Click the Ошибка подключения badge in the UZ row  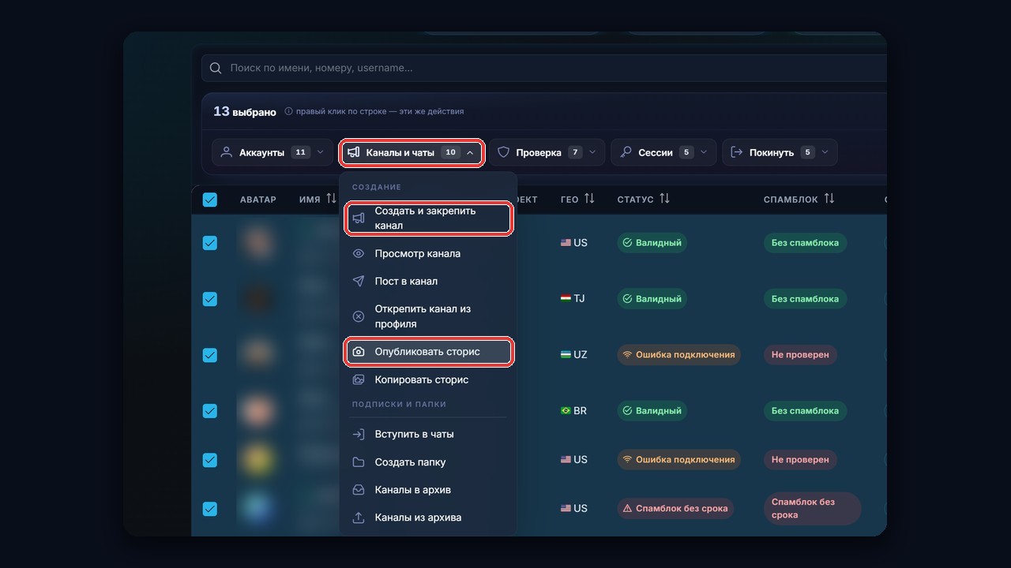tap(679, 355)
